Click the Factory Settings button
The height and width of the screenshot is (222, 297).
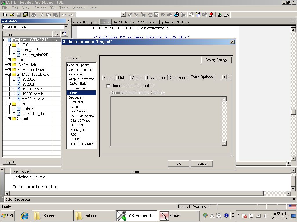pos(216,60)
